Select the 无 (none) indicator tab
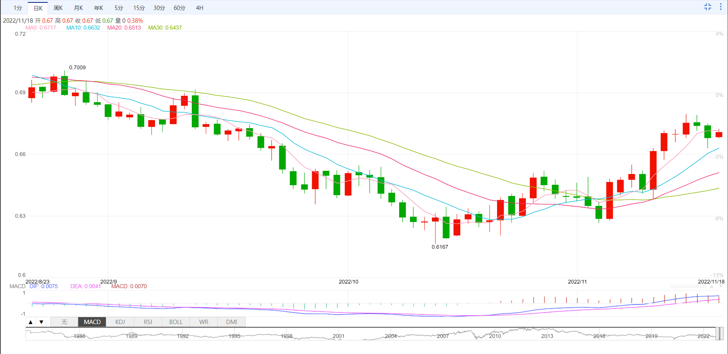Image resolution: width=728 pixels, height=354 pixels. 64,322
